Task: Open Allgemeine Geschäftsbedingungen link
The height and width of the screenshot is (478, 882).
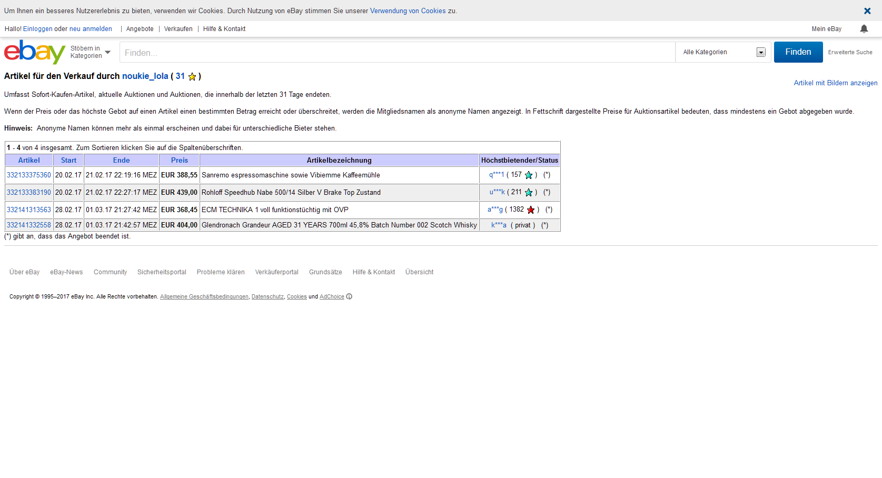Action: click(x=204, y=297)
